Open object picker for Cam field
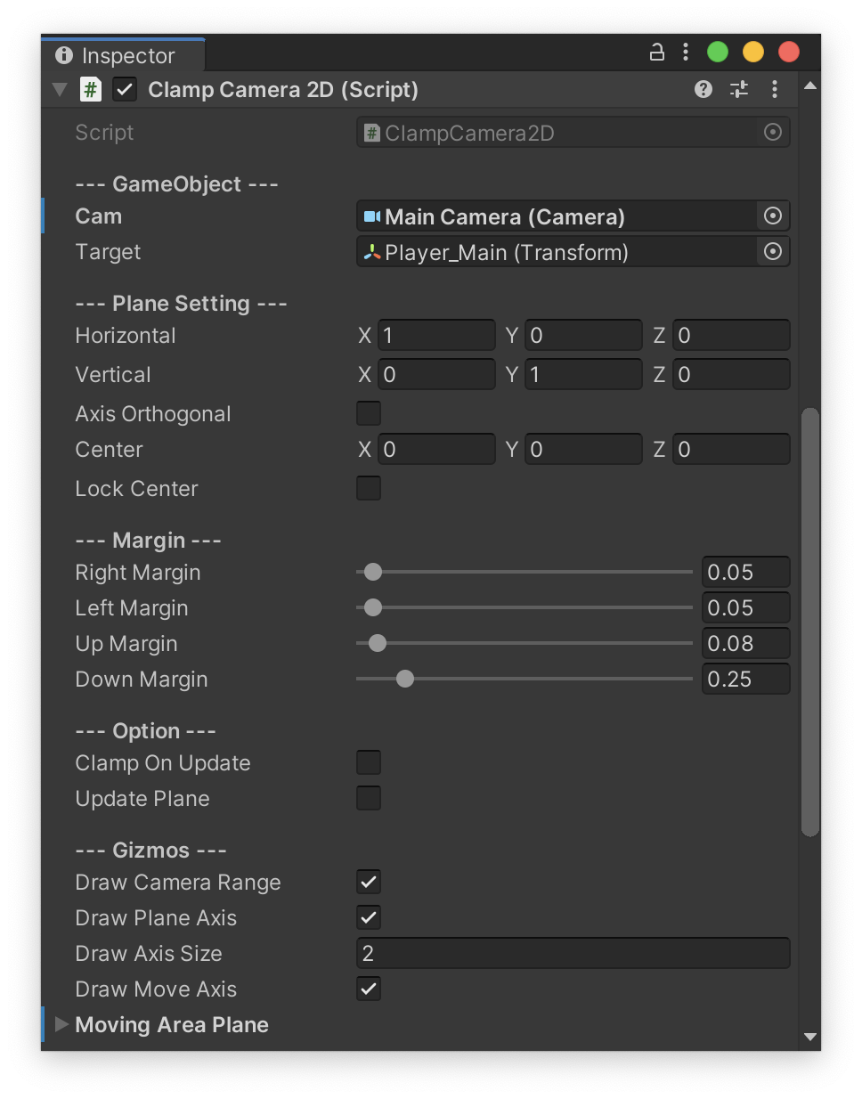The image size is (862, 1099). [x=773, y=216]
